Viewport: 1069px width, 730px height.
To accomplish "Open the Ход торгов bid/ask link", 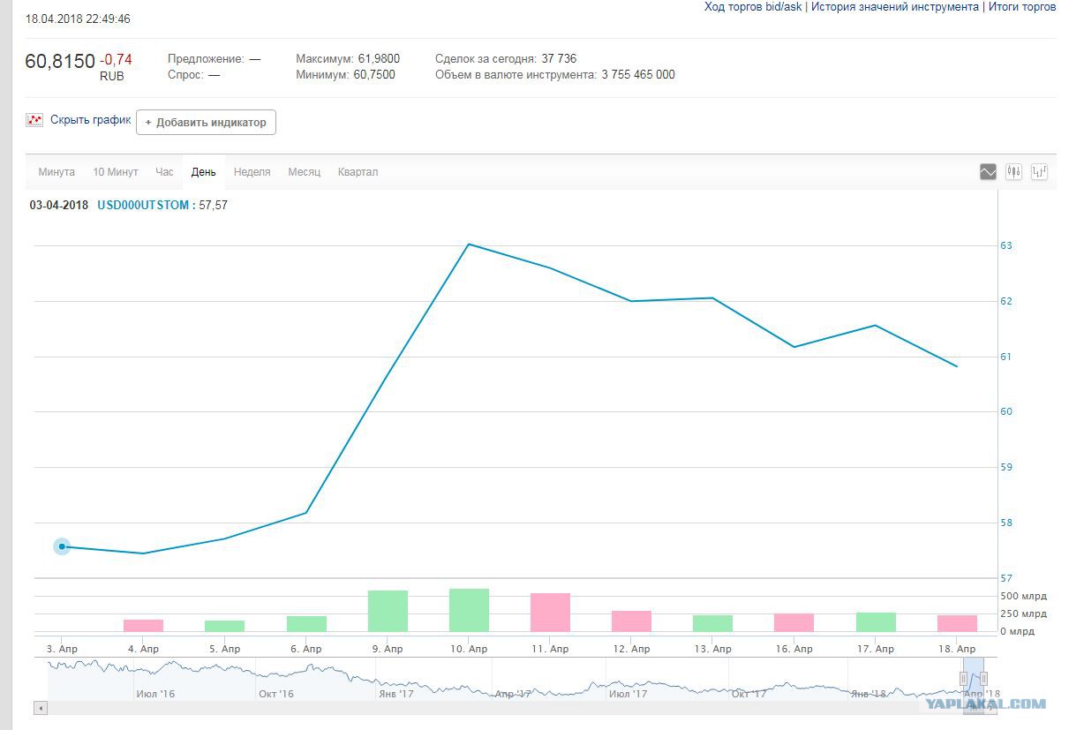I will (753, 7).
